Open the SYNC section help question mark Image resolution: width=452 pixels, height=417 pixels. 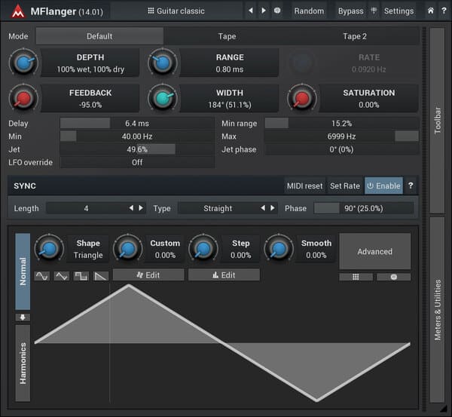point(411,186)
